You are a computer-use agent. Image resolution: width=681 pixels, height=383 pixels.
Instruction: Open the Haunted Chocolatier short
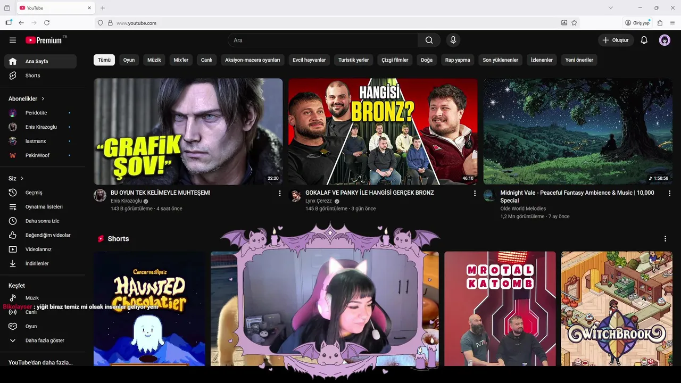click(x=150, y=309)
